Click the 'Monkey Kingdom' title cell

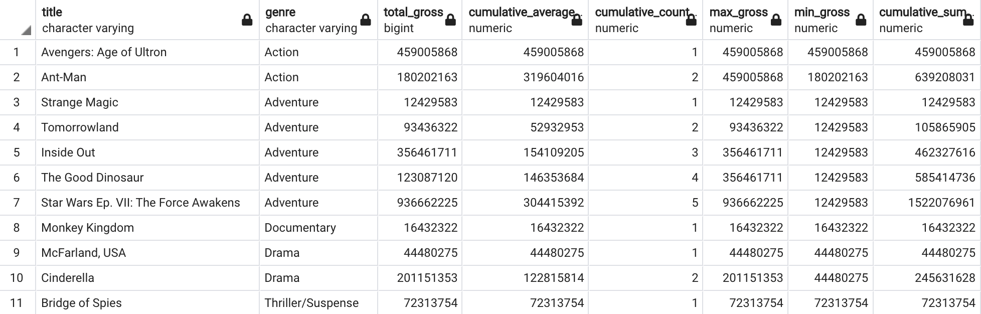pyautogui.click(x=147, y=228)
